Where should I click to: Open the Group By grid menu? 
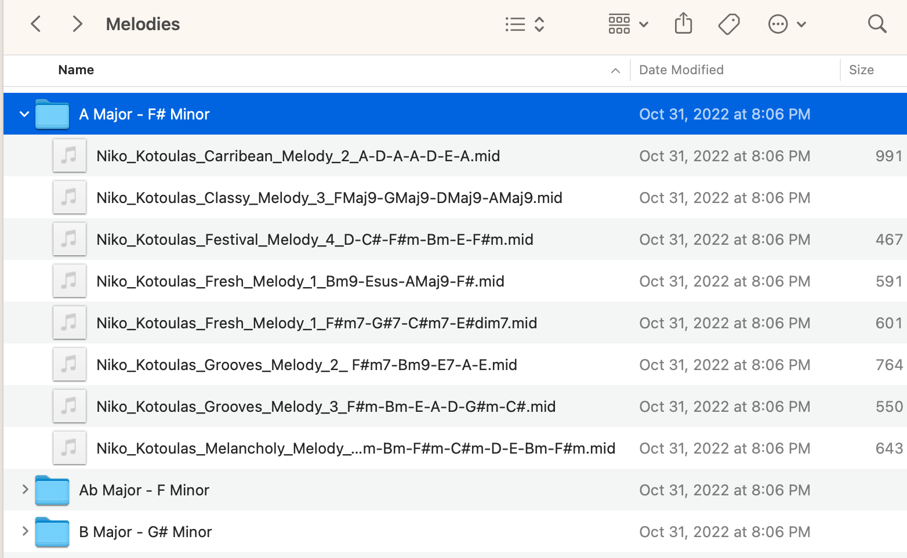(629, 24)
